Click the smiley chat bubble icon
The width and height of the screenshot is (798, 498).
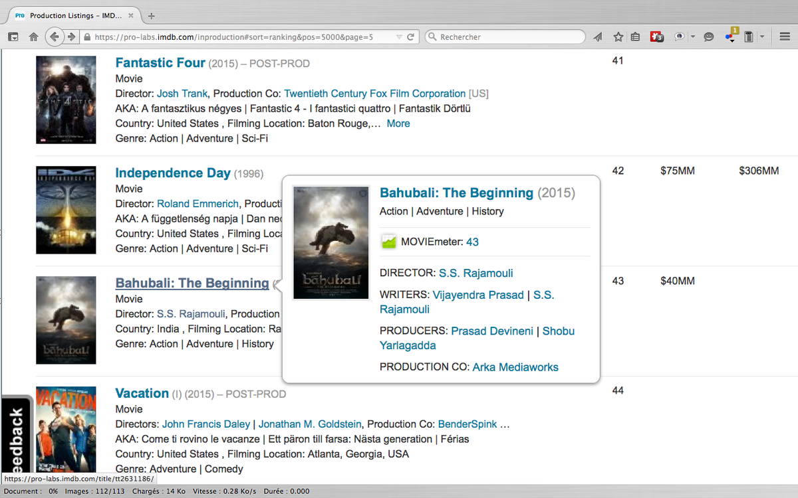709,37
